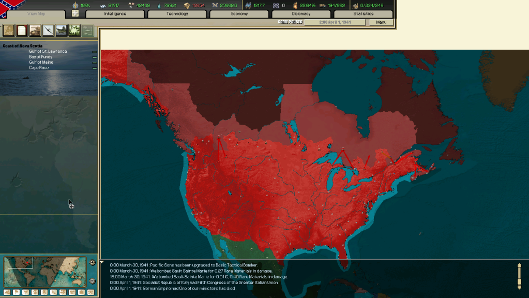Image resolution: width=529 pixels, height=298 pixels.
Task: Open the Economy tab
Action: point(239,14)
